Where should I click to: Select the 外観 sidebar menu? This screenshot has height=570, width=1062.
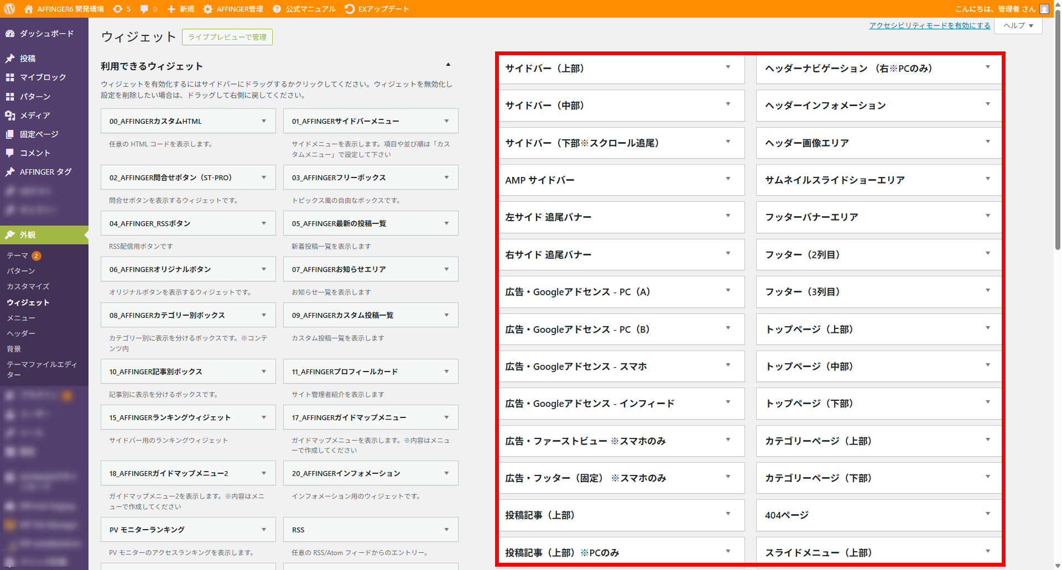pyautogui.click(x=44, y=235)
